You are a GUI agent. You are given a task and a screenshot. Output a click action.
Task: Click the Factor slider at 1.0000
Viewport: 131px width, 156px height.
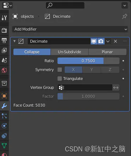88,96
